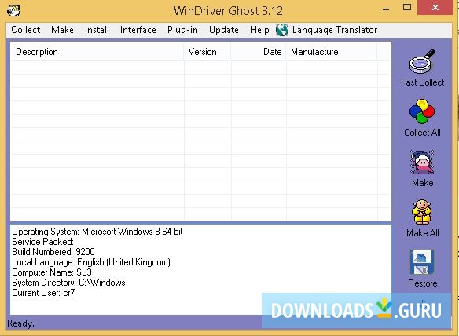Click the Restore label
The image size is (459, 336).
click(x=422, y=283)
